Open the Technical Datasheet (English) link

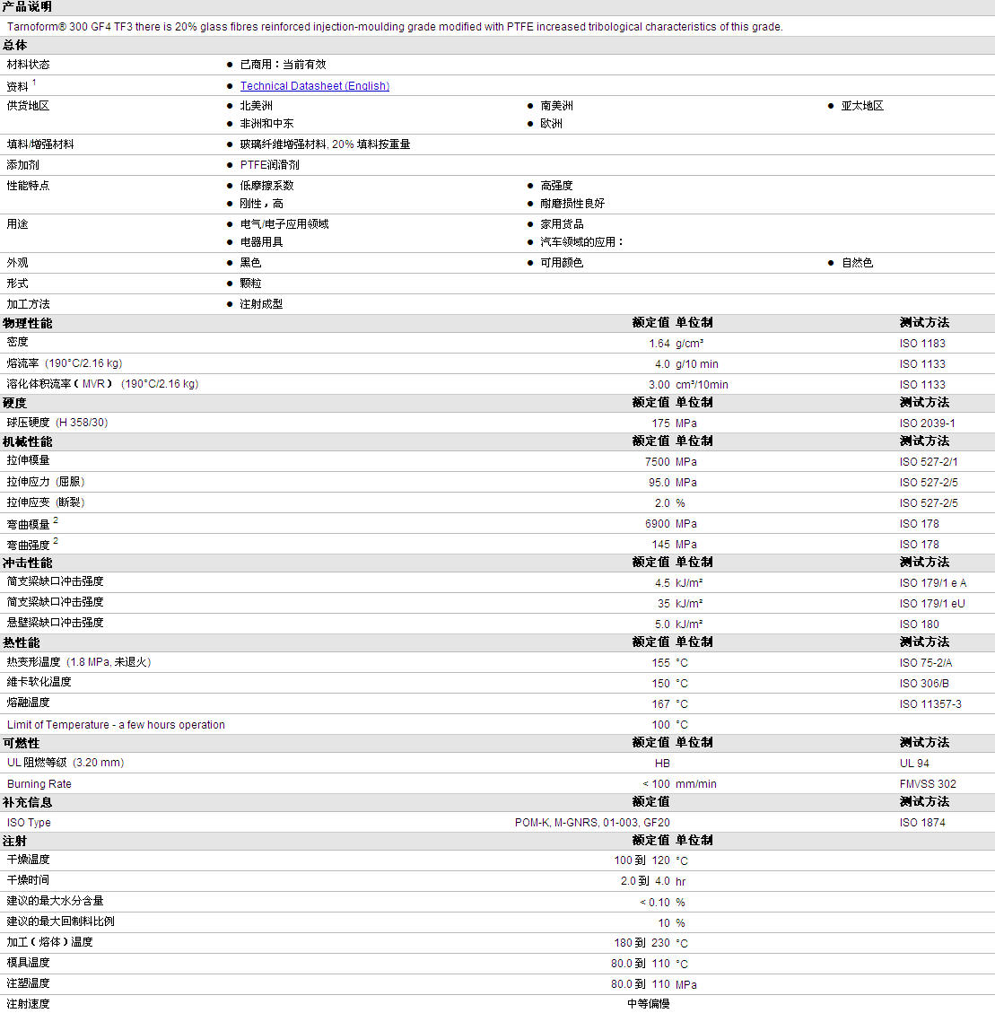coord(315,86)
